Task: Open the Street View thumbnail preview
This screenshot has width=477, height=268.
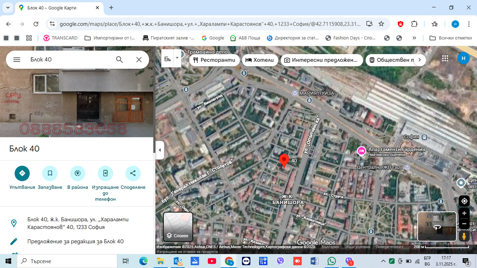Action: click(x=437, y=226)
